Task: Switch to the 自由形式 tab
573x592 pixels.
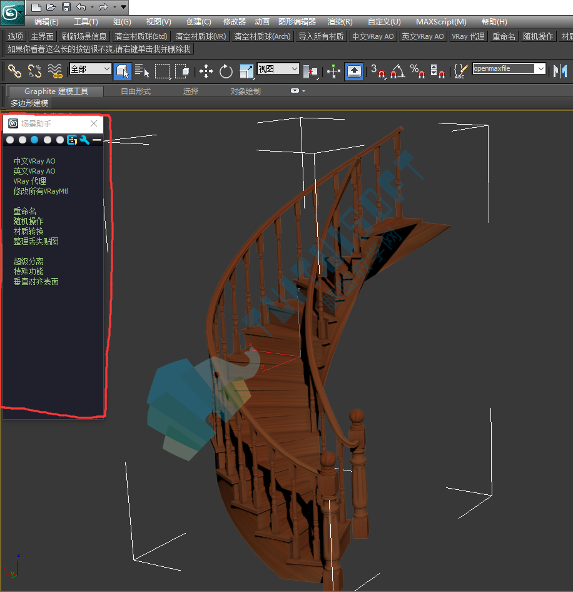Action: coord(136,91)
